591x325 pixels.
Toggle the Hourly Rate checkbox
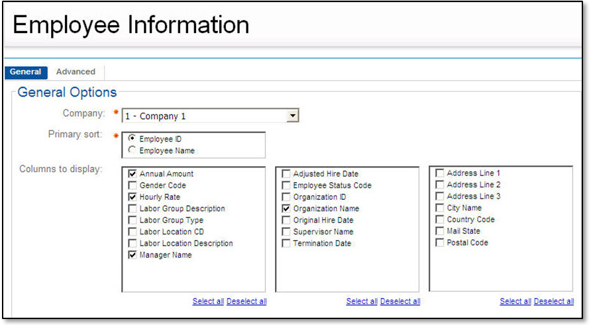pyautogui.click(x=133, y=197)
